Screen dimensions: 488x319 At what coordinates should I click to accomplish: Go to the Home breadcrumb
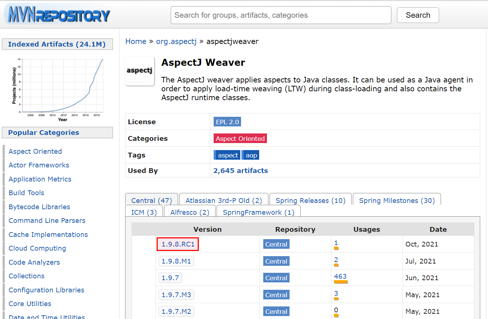pyautogui.click(x=136, y=41)
